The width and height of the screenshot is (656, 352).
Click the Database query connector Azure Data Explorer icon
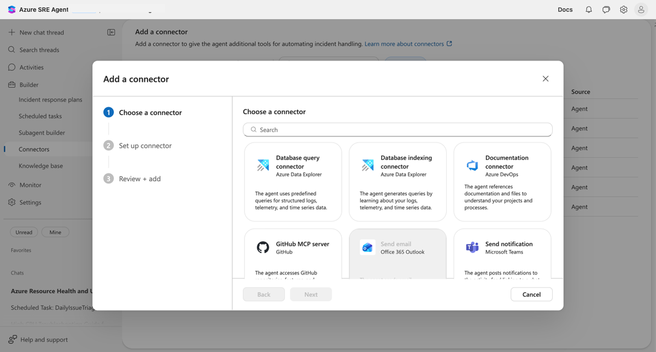click(x=263, y=166)
